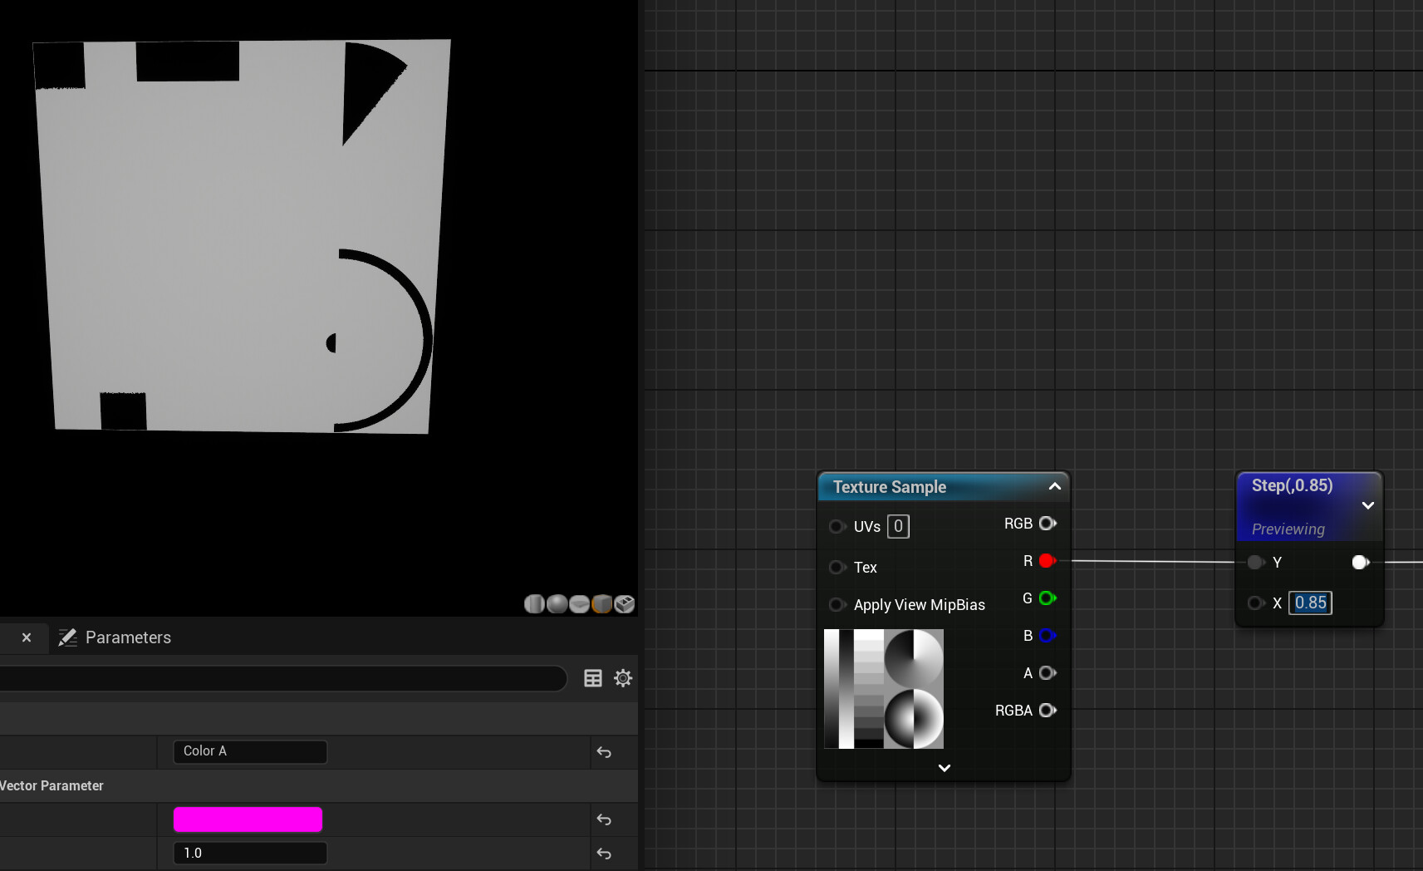Viewport: 1423px width, 871px height.
Task: Select the plane preview mesh icon
Action: click(580, 604)
